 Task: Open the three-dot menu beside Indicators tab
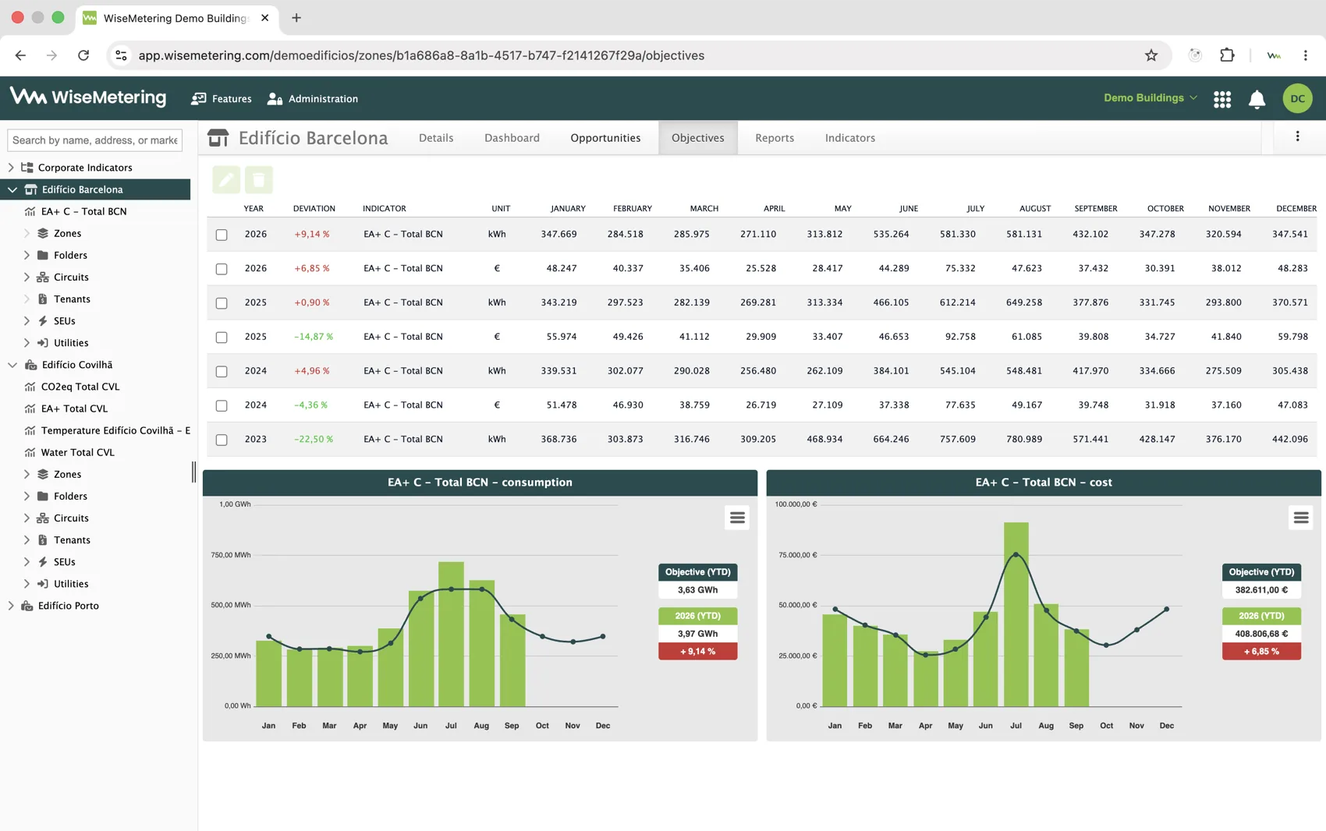1297,137
